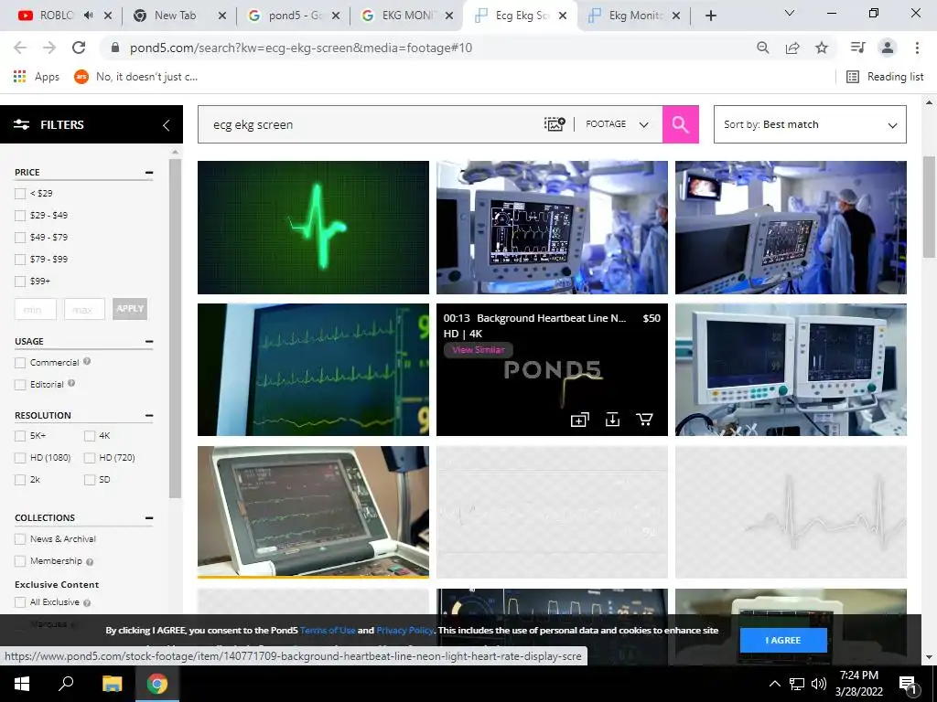937x702 pixels.
Task: Click View Similar on heartbeat clip
Action: click(478, 350)
